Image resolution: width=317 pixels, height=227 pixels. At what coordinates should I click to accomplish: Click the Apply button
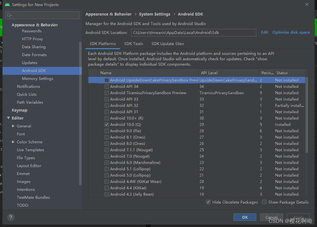(298, 217)
